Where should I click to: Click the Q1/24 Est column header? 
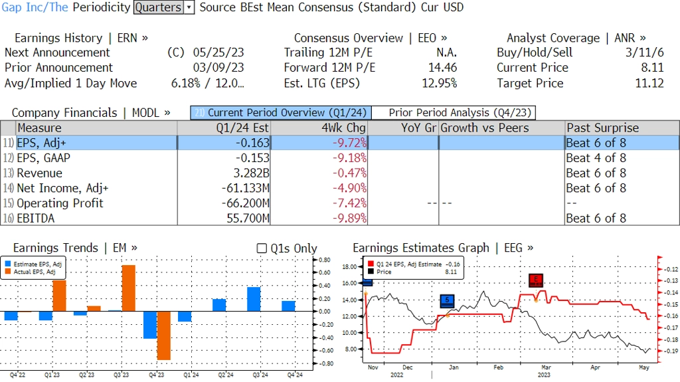(224, 128)
